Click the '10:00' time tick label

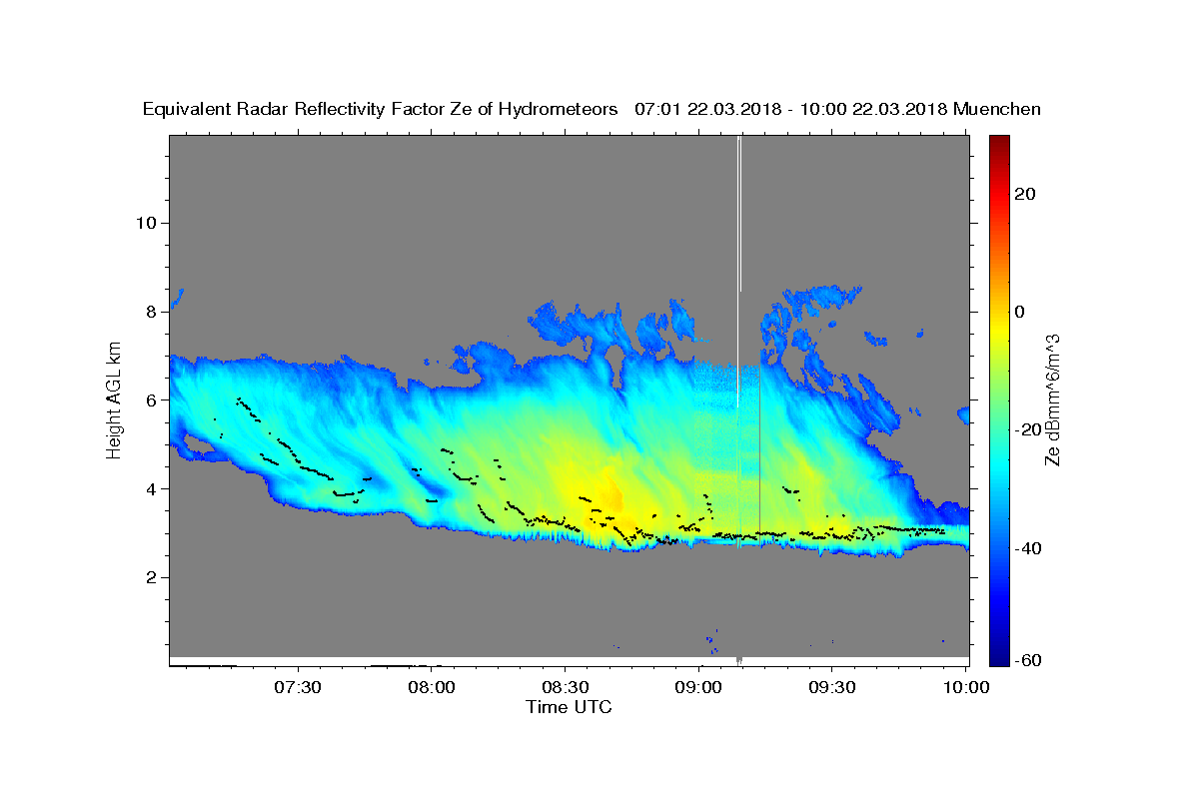click(x=966, y=687)
